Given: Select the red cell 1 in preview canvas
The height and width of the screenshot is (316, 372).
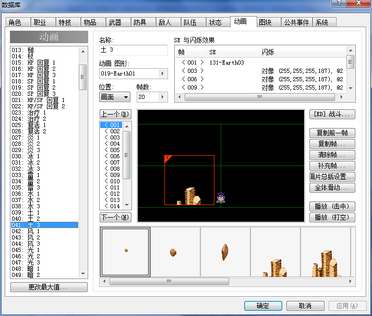Looking at the screenshot, I should tap(189, 180).
